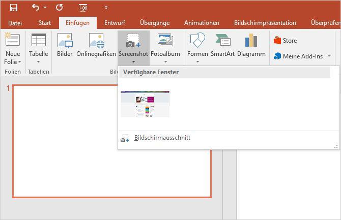Open Onlinegrafiken to search online pictures

(96, 45)
